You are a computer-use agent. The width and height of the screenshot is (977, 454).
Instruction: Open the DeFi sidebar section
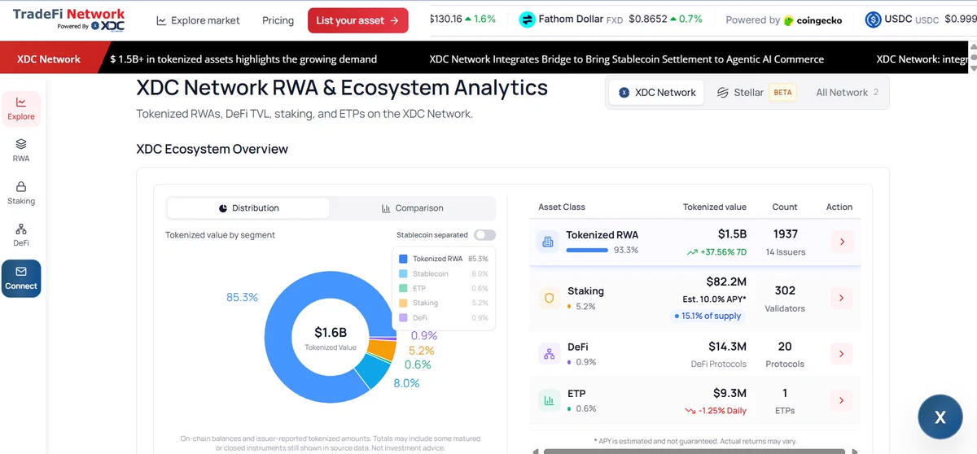[x=21, y=235]
